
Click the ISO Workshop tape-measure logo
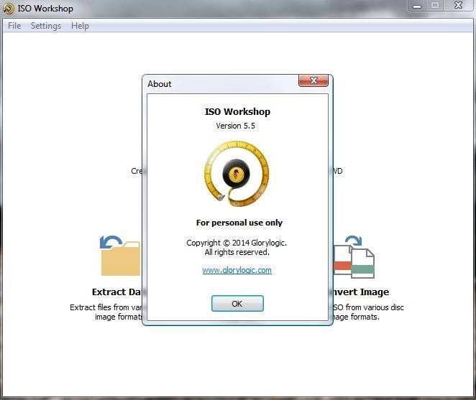point(237,174)
